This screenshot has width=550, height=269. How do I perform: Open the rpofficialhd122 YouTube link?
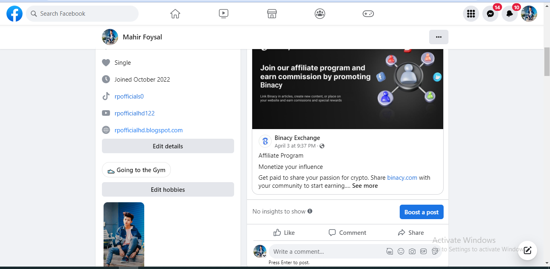(x=135, y=113)
